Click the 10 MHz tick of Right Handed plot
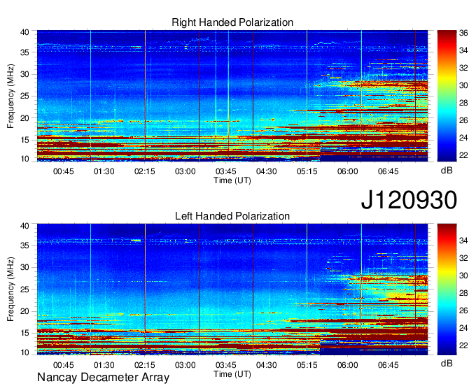The image size is (476, 386). tap(24, 159)
